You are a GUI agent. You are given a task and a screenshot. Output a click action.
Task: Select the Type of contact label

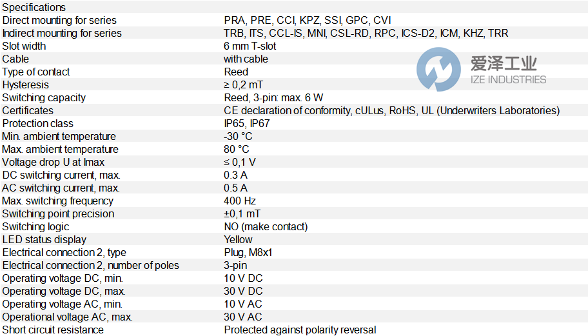36,72
